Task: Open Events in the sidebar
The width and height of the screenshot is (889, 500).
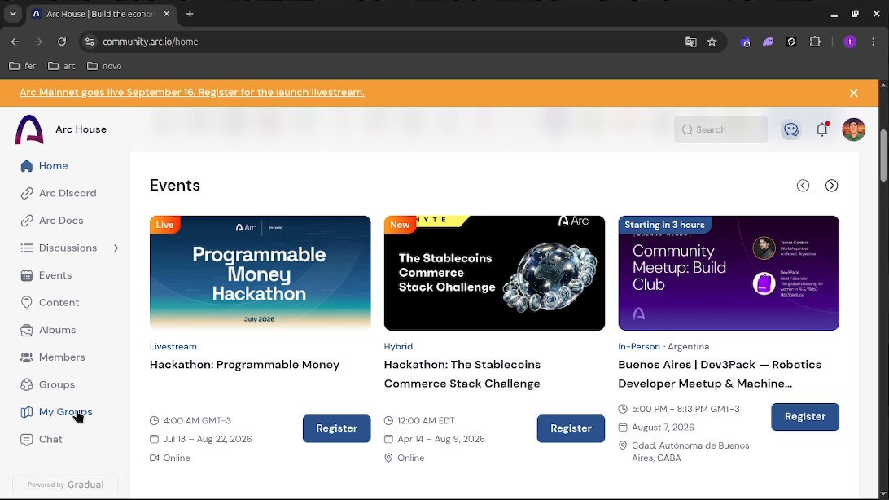Action: (46, 275)
